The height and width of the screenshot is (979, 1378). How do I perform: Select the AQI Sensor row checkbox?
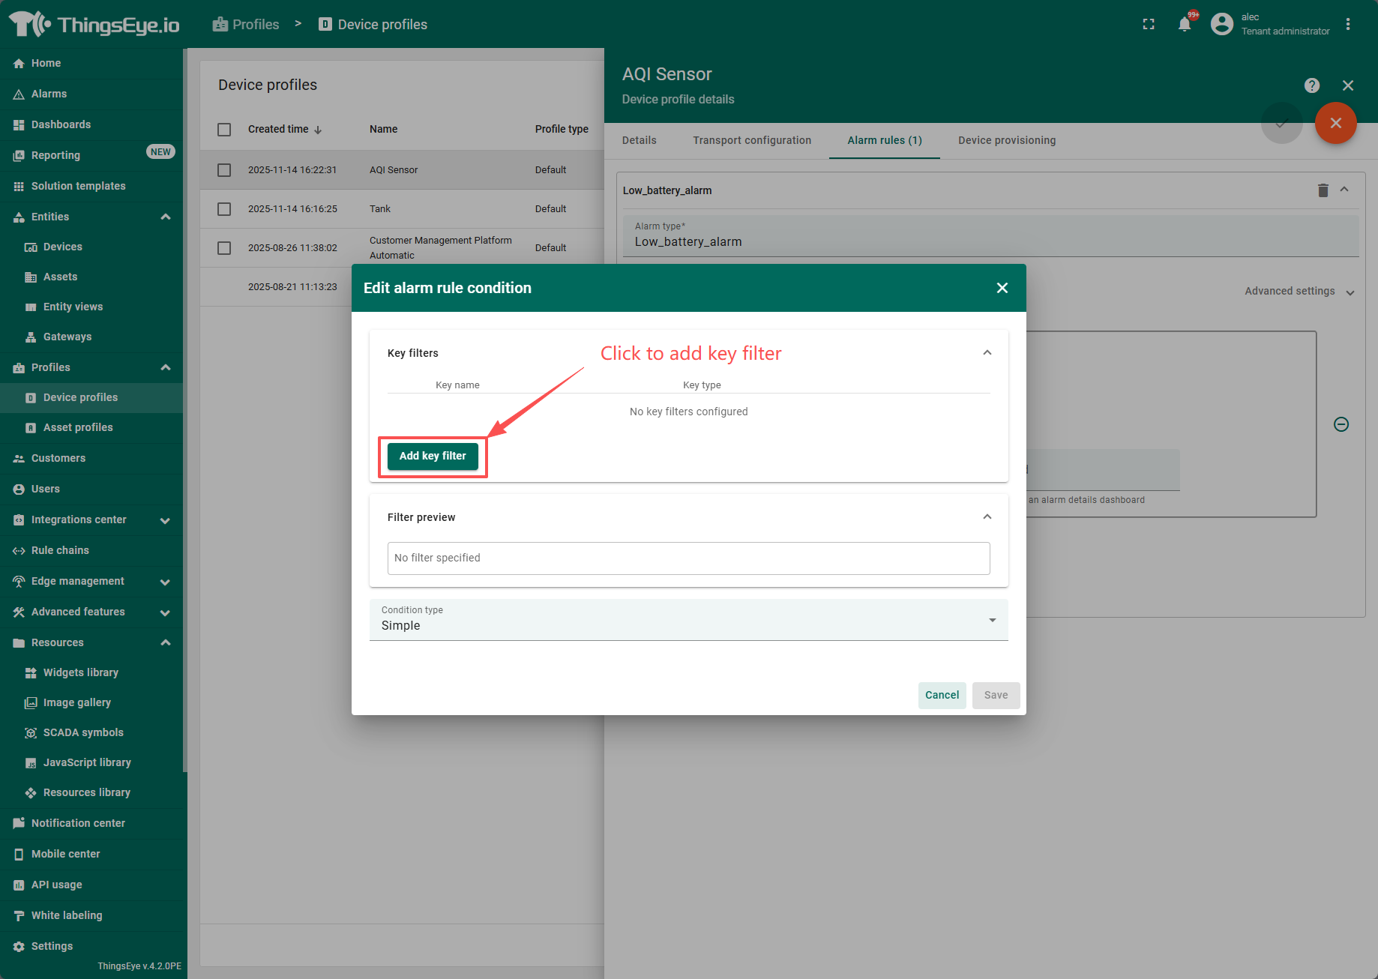coord(224,170)
